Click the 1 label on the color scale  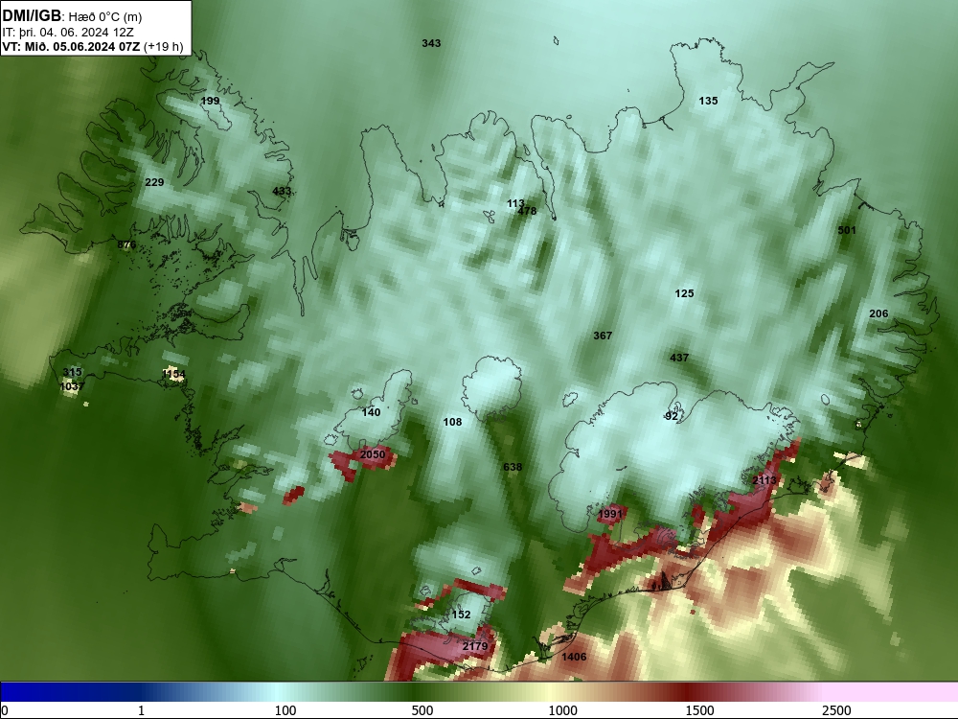coord(141,710)
